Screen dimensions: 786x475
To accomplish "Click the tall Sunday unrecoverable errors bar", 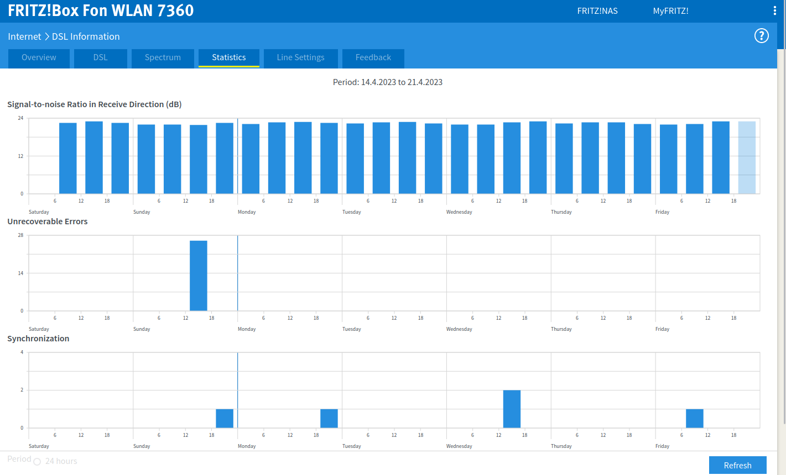I will click(x=198, y=276).
